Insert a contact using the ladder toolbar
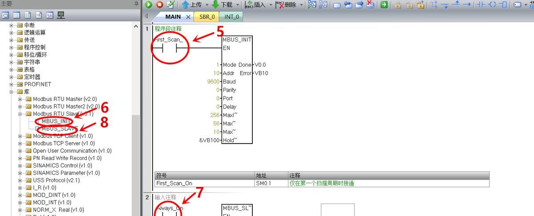Viewport: 534px width, 216px height. pyautogui.click(x=480, y=5)
